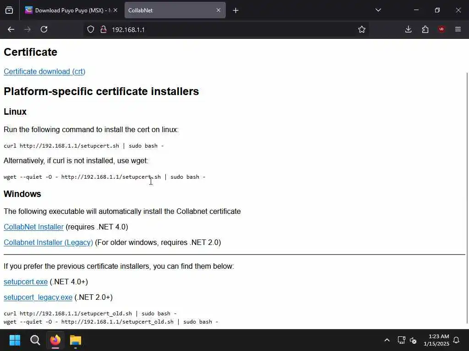The image size is (469, 351).
Task: Open Certificate download (crt) link
Action: tap(44, 72)
